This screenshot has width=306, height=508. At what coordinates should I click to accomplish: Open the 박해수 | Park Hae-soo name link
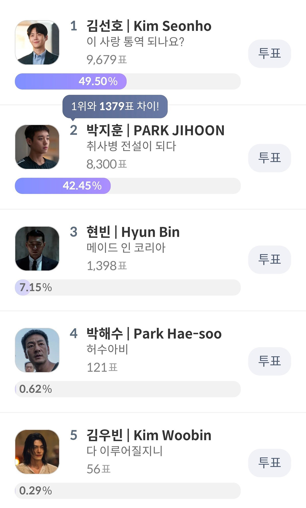[154, 334]
